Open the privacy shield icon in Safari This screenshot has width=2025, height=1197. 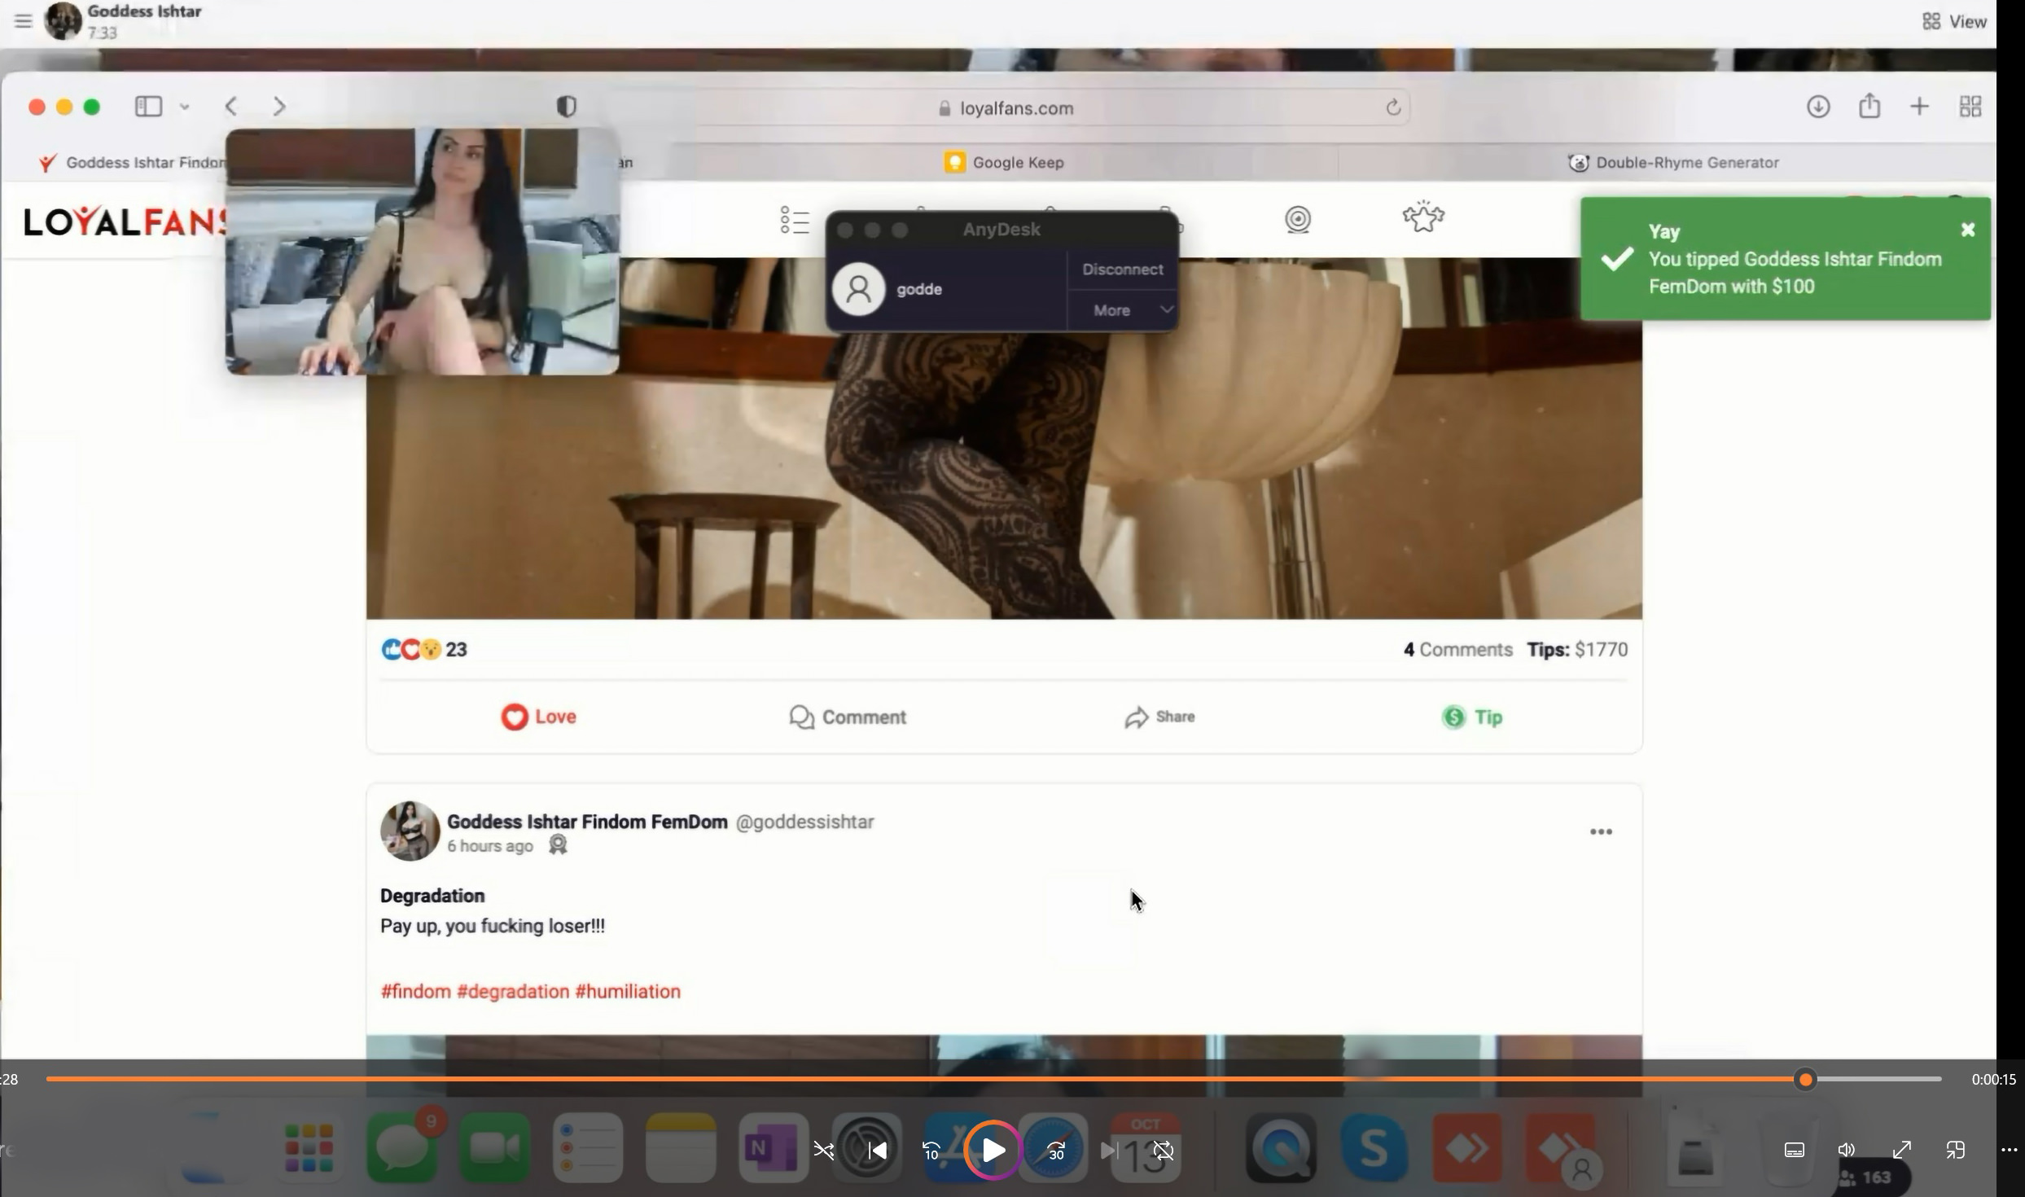pos(567,107)
